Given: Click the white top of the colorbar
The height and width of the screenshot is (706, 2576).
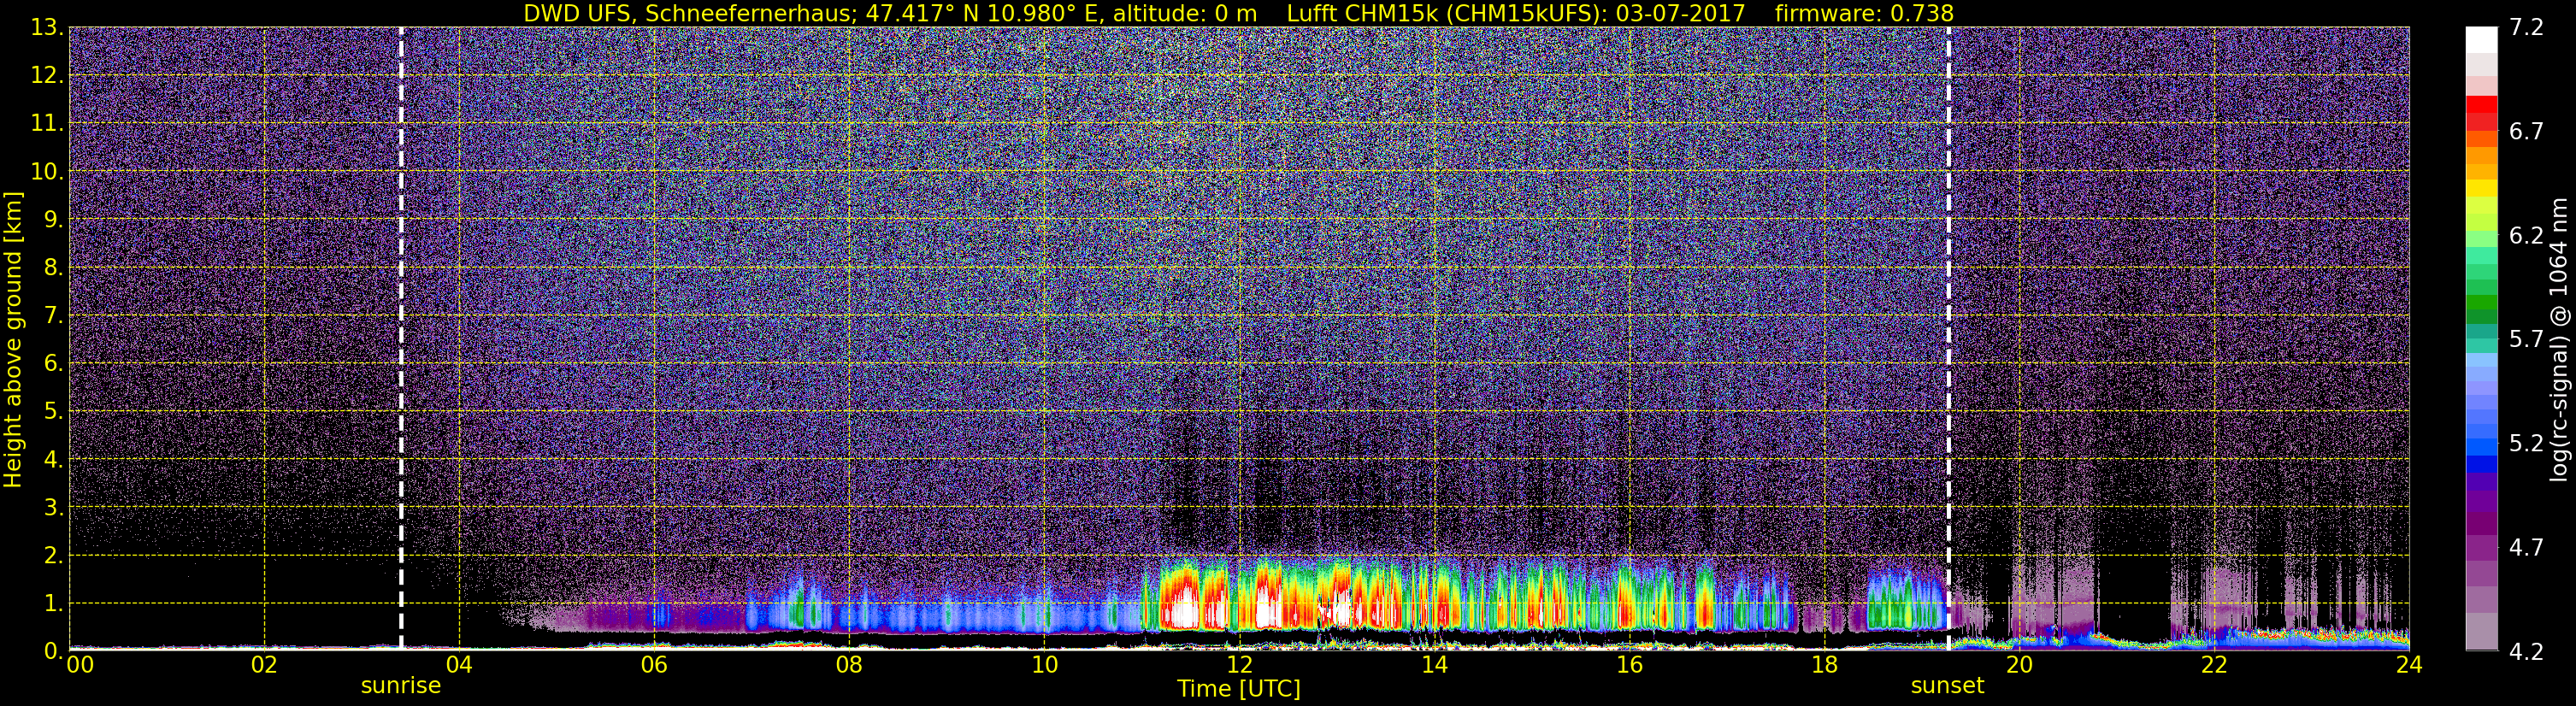Looking at the screenshot, I should click(x=2481, y=40).
